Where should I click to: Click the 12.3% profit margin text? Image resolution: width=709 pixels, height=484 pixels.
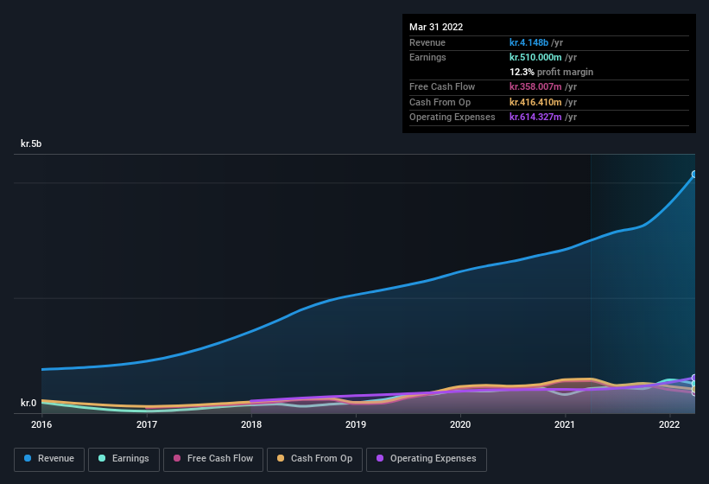pos(551,72)
